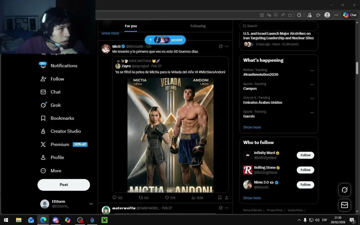Launch Minecraft from the taskbar
Viewport: 360px width, 225px height.
[x=104, y=220]
